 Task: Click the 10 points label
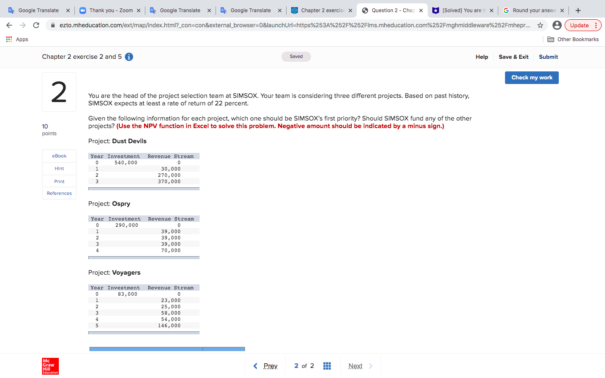pos(49,129)
